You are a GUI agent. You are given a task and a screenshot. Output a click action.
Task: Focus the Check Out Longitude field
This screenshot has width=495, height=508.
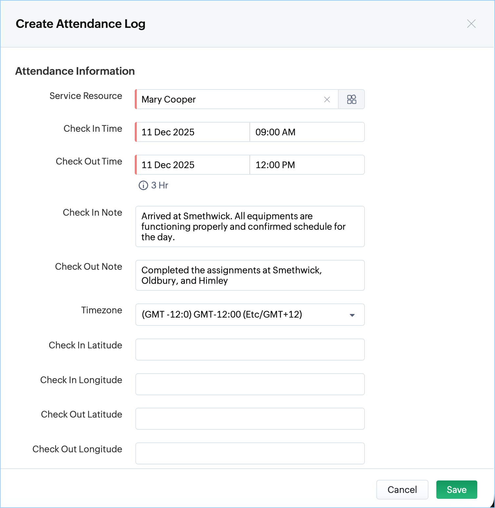[x=250, y=453]
